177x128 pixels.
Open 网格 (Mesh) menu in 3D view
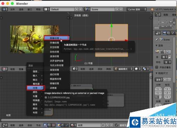(x=109, y=69)
